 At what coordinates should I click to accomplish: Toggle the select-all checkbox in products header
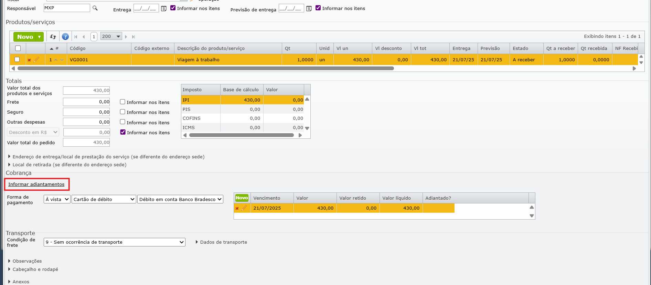pyautogui.click(x=18, y=48)
